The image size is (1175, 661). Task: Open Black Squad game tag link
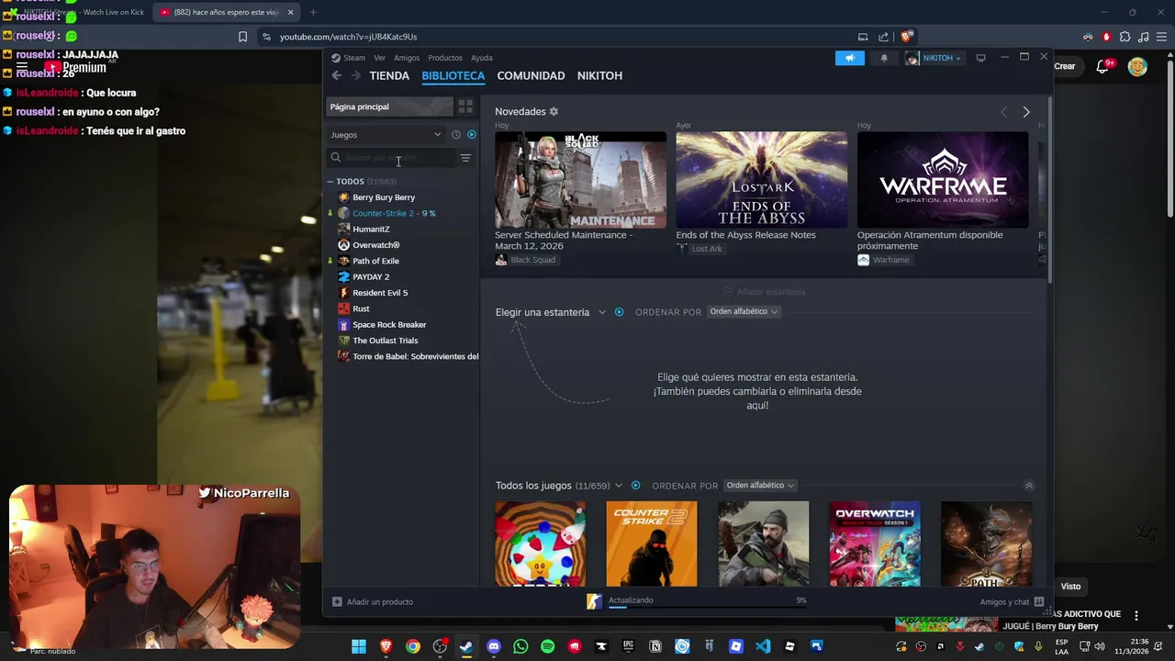(x=526, y=260)
